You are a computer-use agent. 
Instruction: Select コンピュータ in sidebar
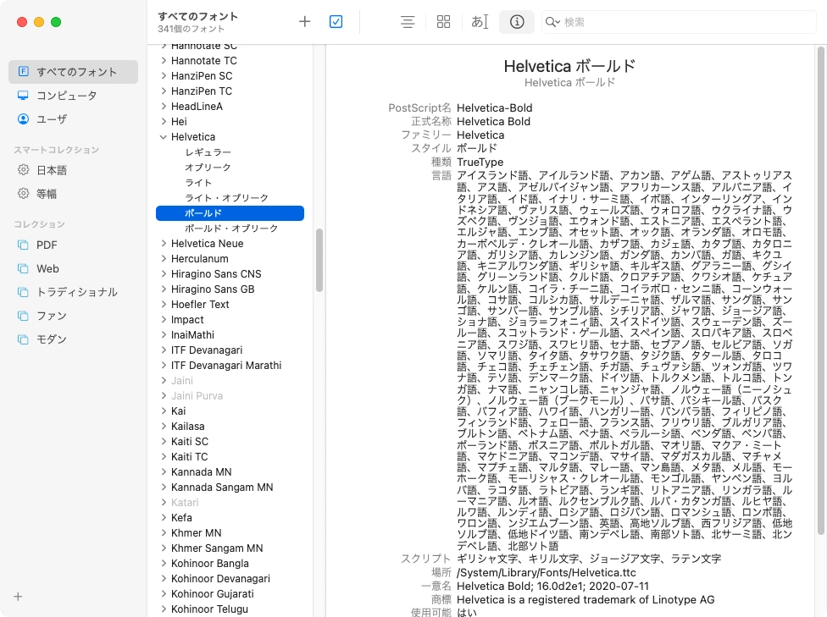tap(74, 96)
